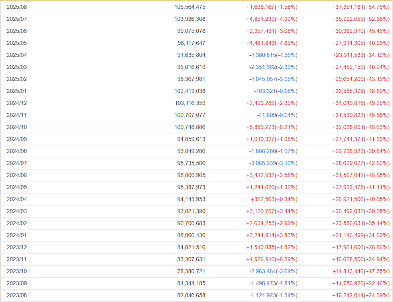This screenshot has height=302, width=393.
Task: Click the 2024/06 value 98,800,905
Action: point(191,175)
